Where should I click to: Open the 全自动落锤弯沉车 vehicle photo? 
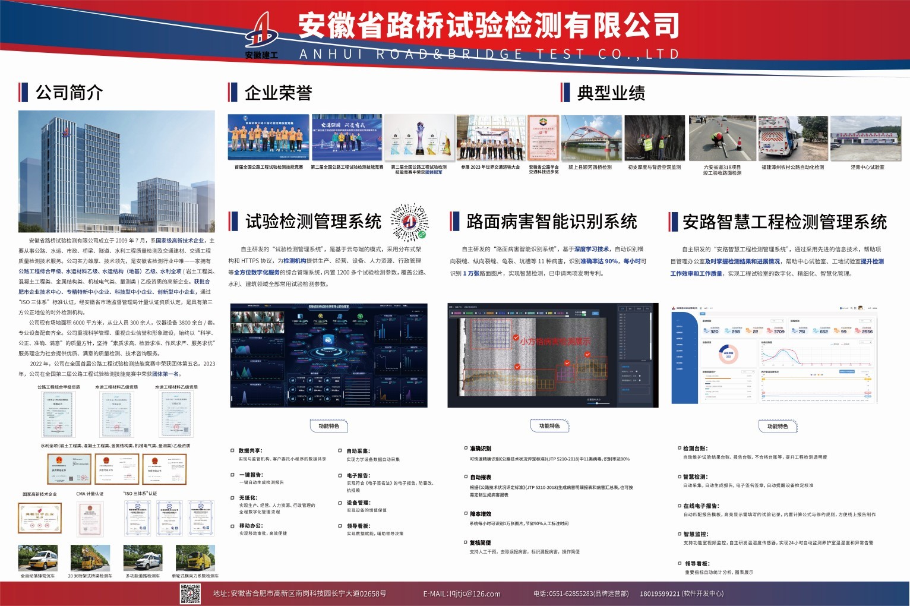37,558
